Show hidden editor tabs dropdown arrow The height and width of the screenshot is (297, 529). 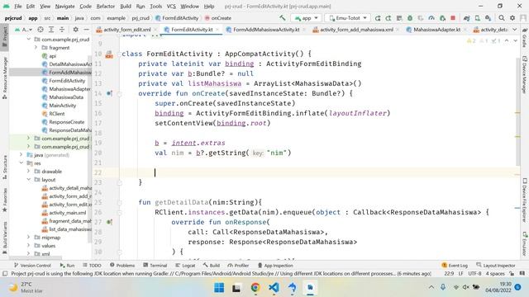[x=515, y=30]
